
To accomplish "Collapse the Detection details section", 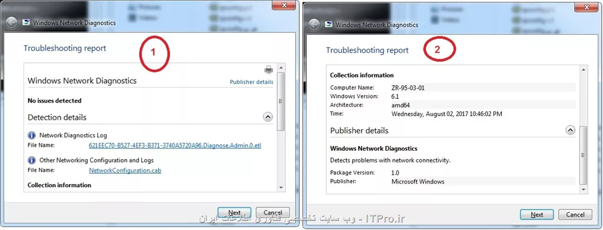I will point(268,117).
